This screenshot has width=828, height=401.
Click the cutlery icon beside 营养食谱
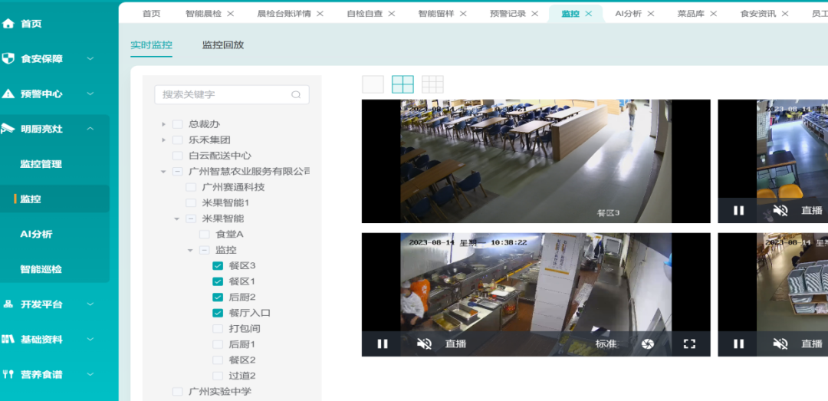[8, 374]
